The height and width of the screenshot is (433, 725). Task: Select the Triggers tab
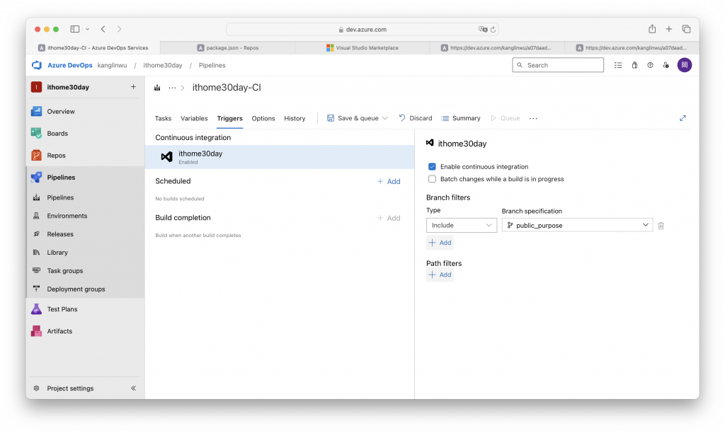click(x=230, y=118)
